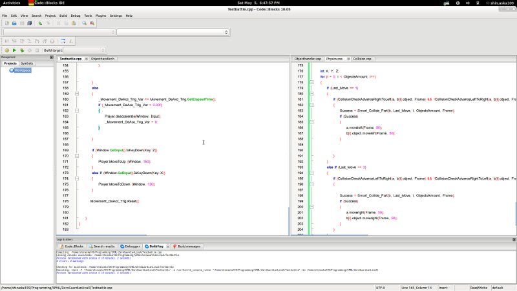
Task: Open the right code completion function dropdown
Action: (x=173, y=32)
